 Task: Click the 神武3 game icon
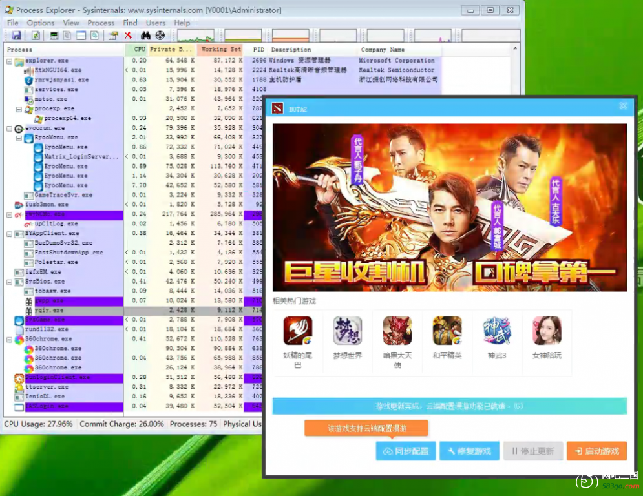tap(497, 331)
